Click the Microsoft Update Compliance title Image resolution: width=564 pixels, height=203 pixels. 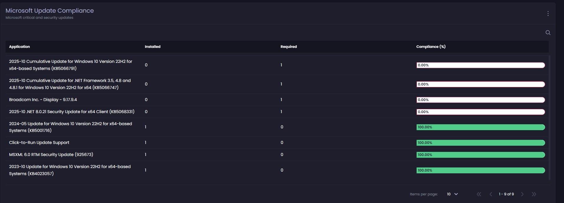pos(50,11)
